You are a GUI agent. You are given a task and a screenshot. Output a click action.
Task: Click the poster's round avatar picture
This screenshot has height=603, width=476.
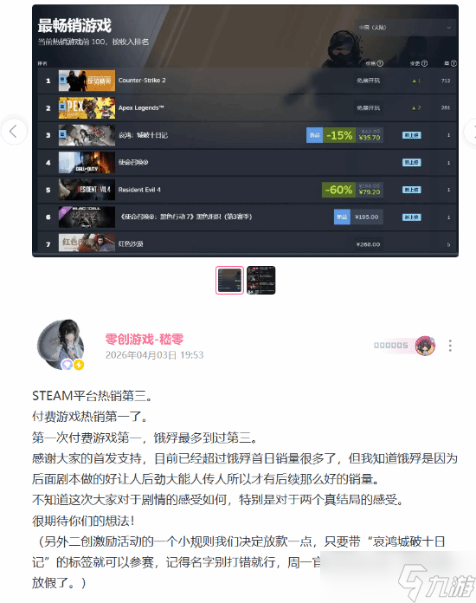coord(61,344)
